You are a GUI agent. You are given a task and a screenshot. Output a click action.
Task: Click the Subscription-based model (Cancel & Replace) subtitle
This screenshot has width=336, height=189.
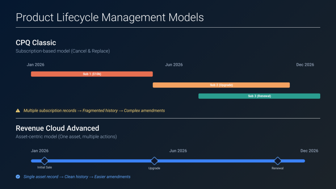pos(63,51)
